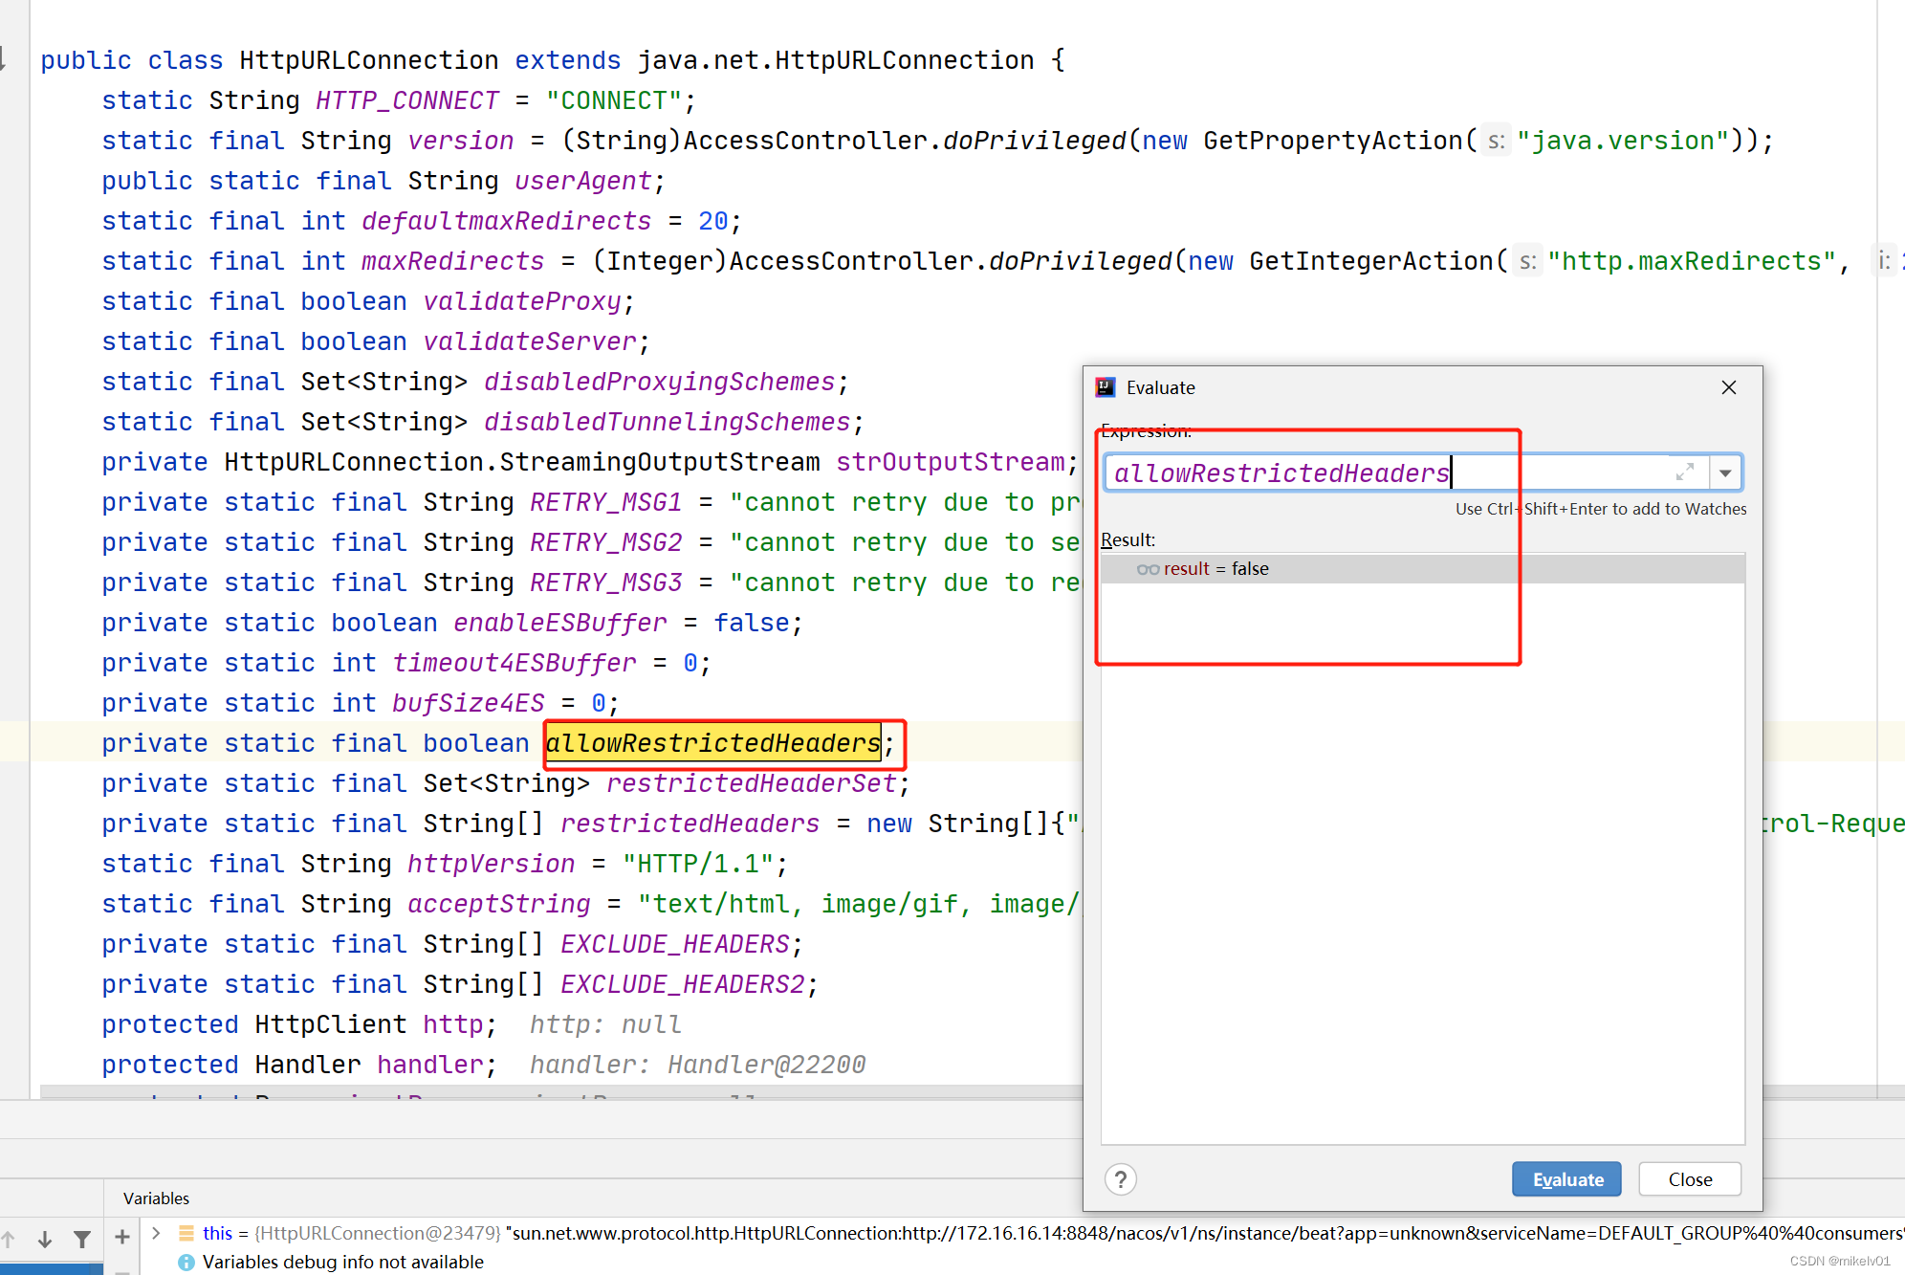
Task: Click restrictedHeaderSet in the code
Action: pos(752,783)
